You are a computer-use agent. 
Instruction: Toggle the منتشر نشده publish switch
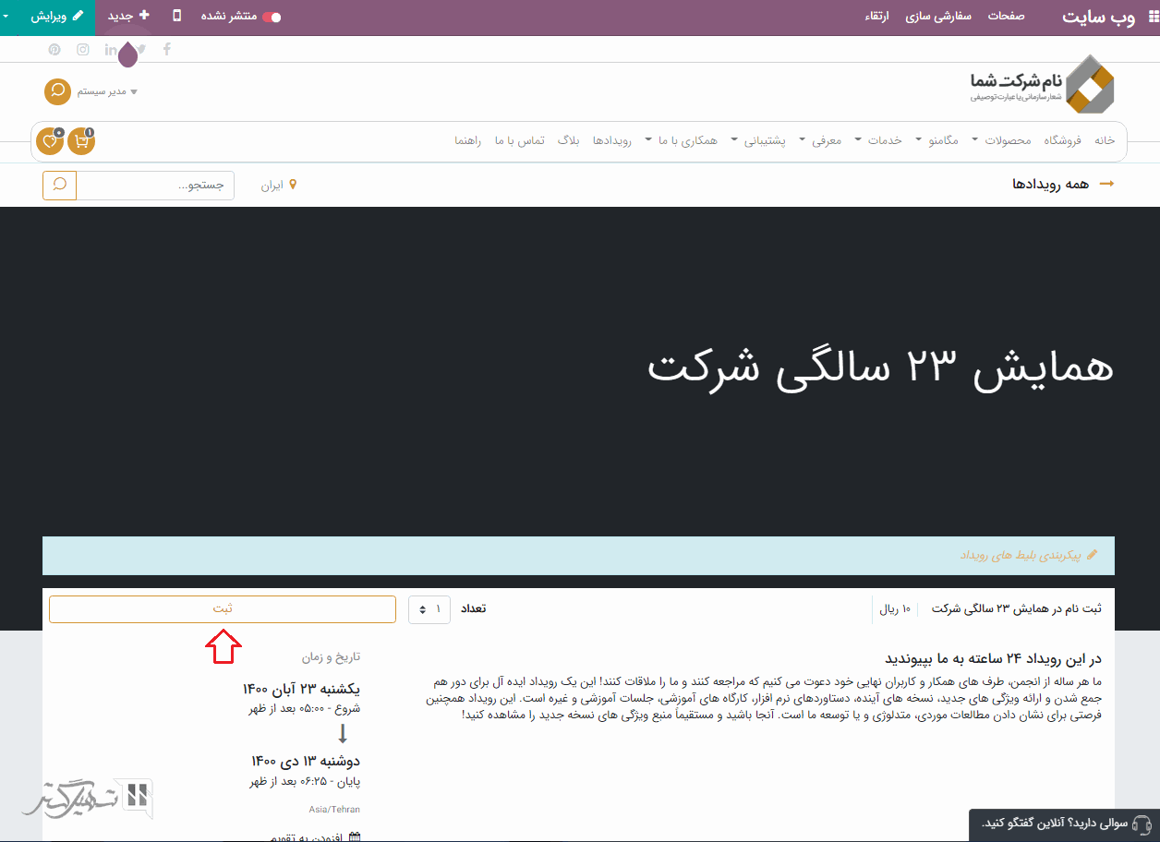[x=272, y=17]
